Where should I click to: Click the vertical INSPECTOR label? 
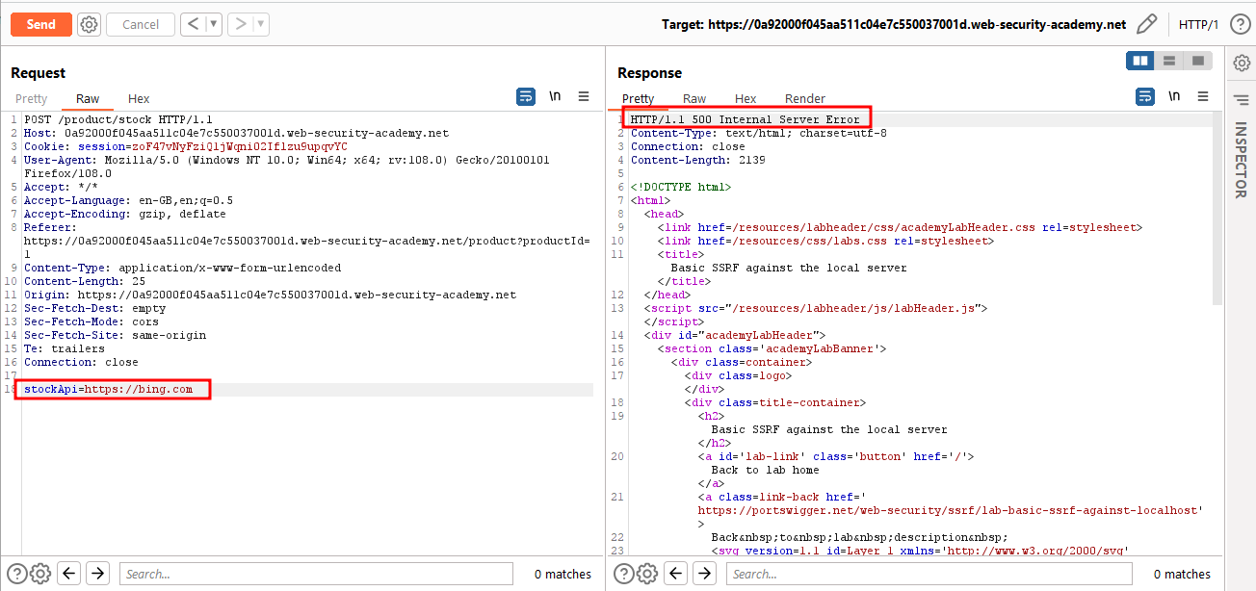[1242, 160]
